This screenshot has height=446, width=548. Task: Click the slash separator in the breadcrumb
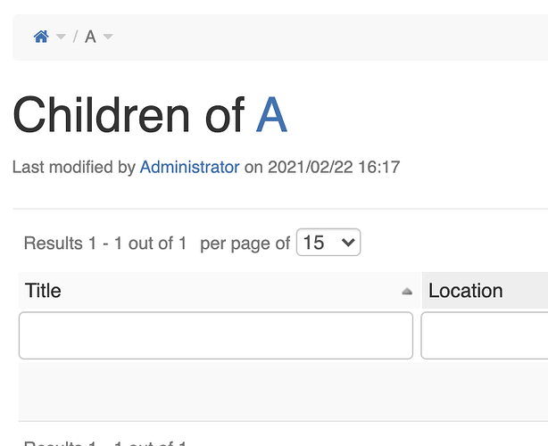pos(75,37)
